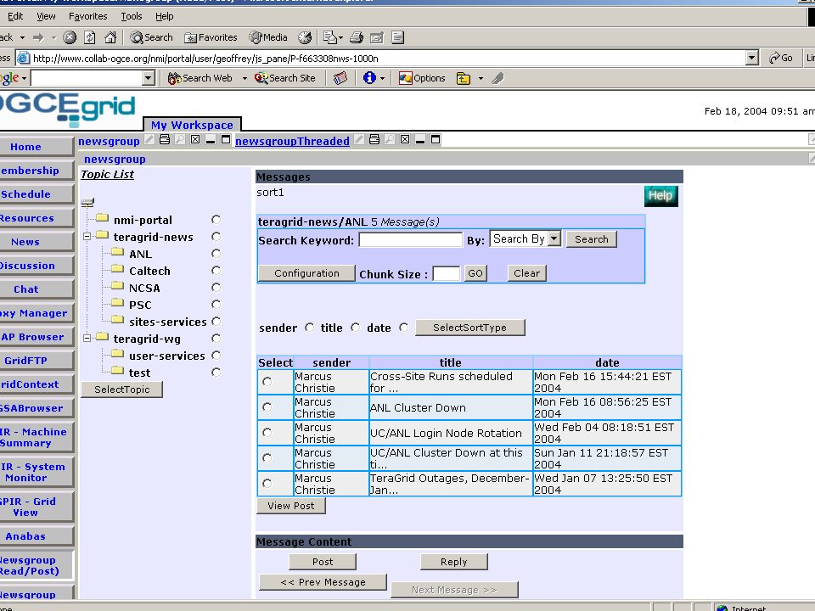Open the View menu
Viewport: 815px width, 611px height.
coord(46,16)
